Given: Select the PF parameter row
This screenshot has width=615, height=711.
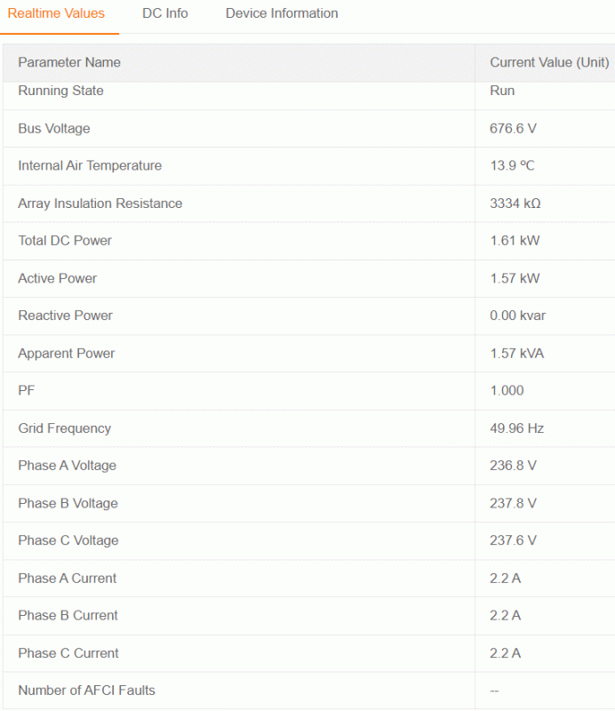Looking at the screenshot, I should pyautogui.click(x=309, y=391).
